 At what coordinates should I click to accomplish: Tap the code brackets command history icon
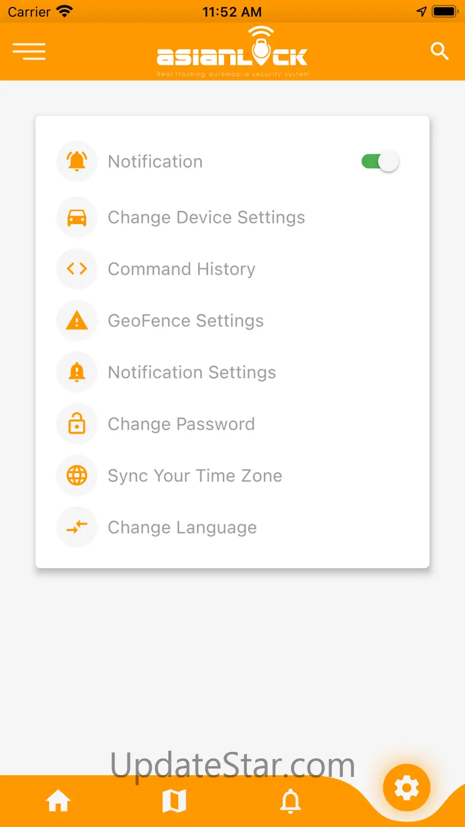point(77,269)
